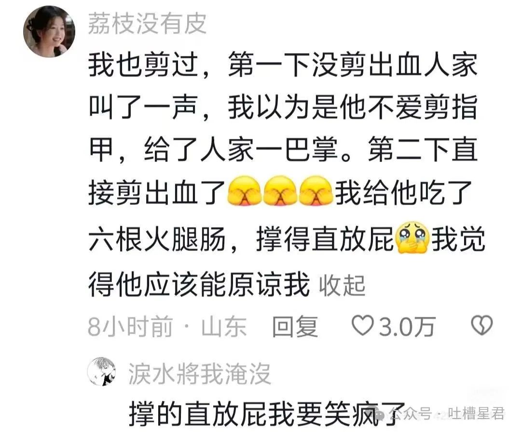
Task: Open the profile of 淚水將我淹沒 via the username
Action: (199, 374)
